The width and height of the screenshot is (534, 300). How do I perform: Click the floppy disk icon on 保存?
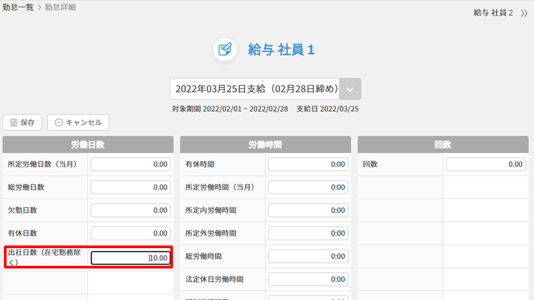(14, 123)
